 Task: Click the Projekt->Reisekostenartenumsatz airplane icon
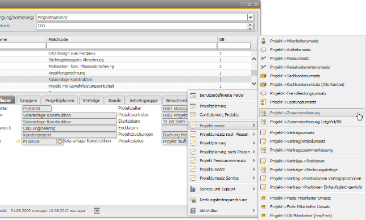263,67
